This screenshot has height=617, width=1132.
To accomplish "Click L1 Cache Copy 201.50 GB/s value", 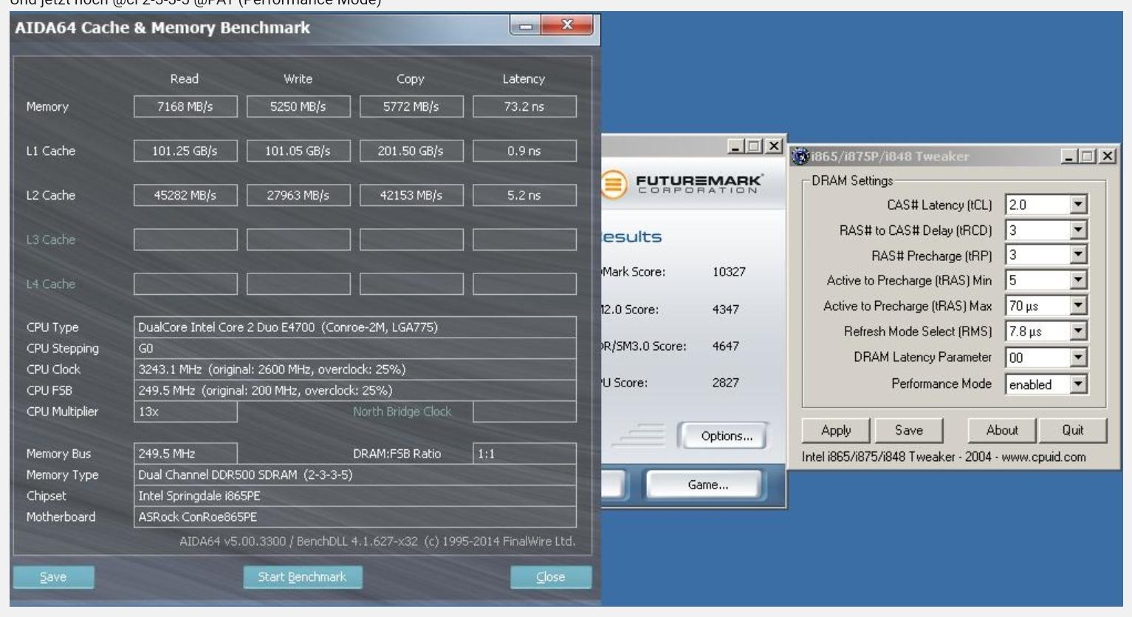I will click(x=411, y=151).
